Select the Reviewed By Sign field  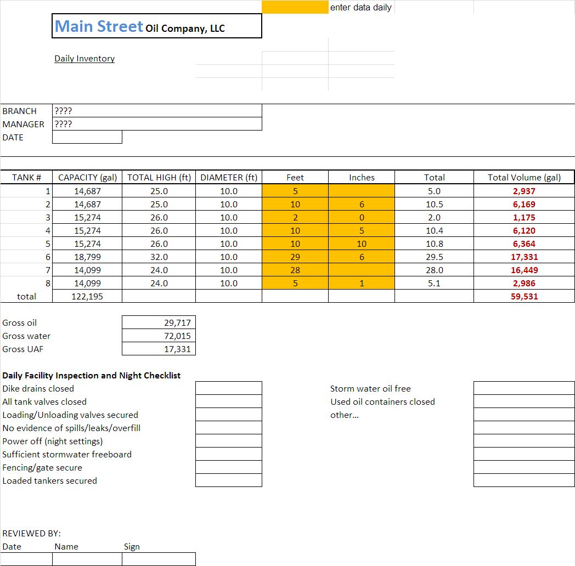coord(159,559)
